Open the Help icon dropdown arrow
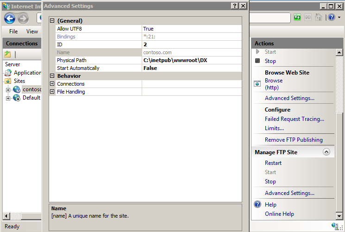This screenshot has width=345, height=232. click(x=339, y=17)
